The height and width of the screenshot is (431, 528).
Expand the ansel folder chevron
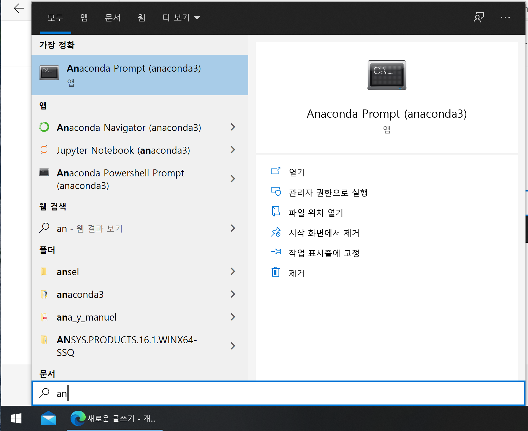[233, 271]
